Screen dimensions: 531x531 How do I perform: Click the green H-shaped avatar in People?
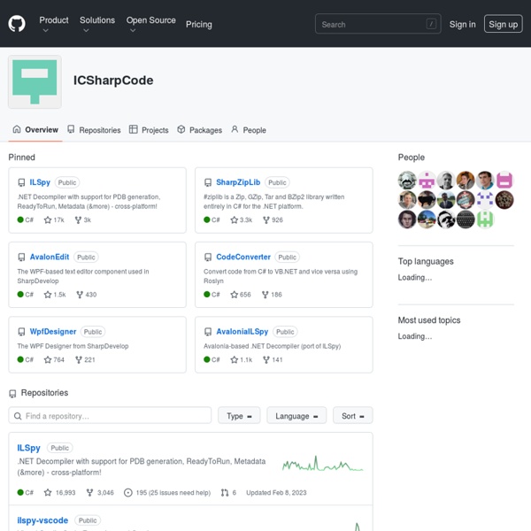click(485, 219)
